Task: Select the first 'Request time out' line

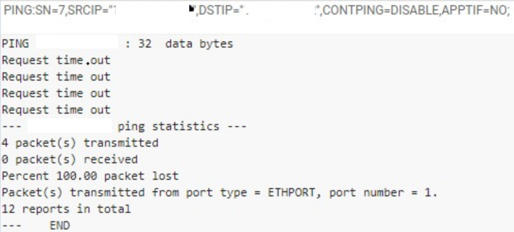Action: [56, 60]
